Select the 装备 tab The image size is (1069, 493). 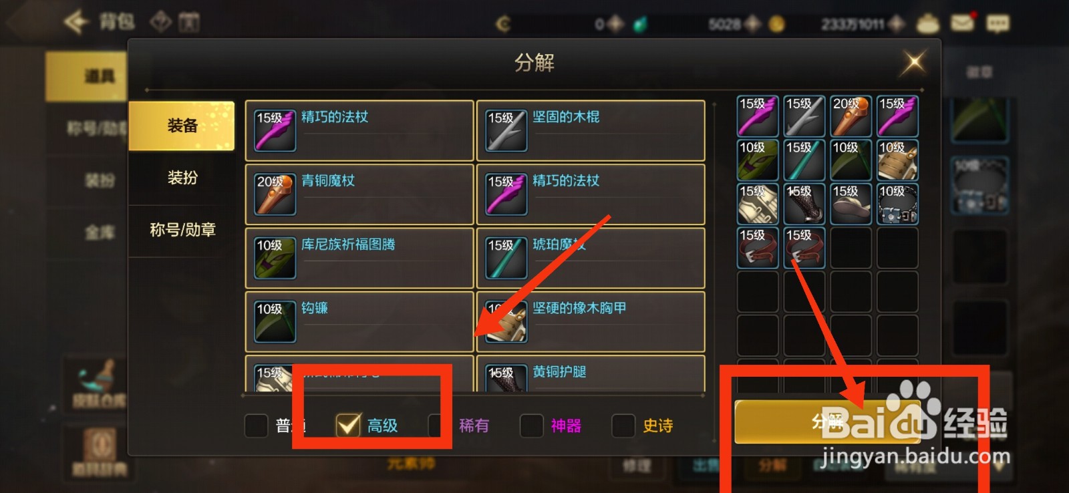[x=182, y=126]
